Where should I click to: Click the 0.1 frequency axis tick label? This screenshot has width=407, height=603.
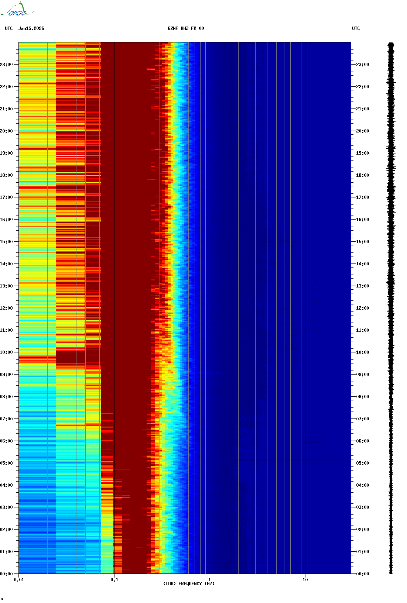click(114, 579)
